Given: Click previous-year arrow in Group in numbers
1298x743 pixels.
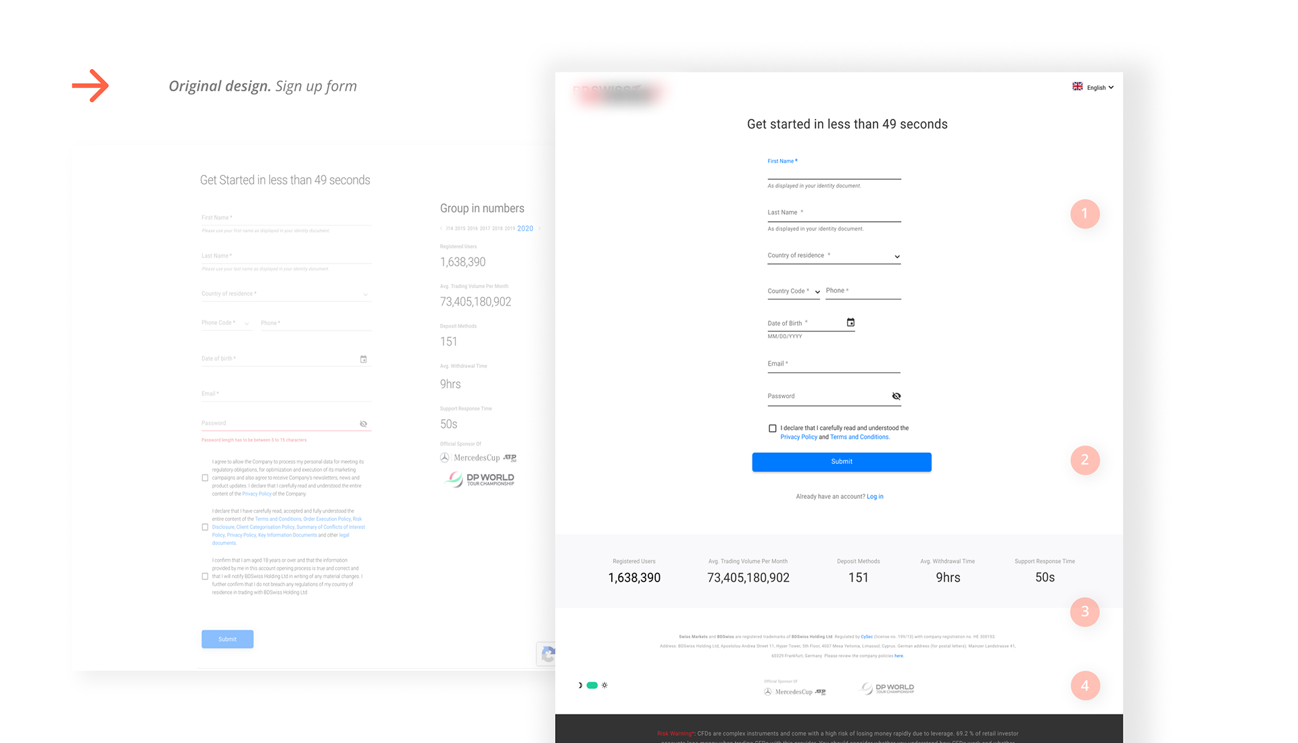Looking at the screenshot, I should 441,229.
